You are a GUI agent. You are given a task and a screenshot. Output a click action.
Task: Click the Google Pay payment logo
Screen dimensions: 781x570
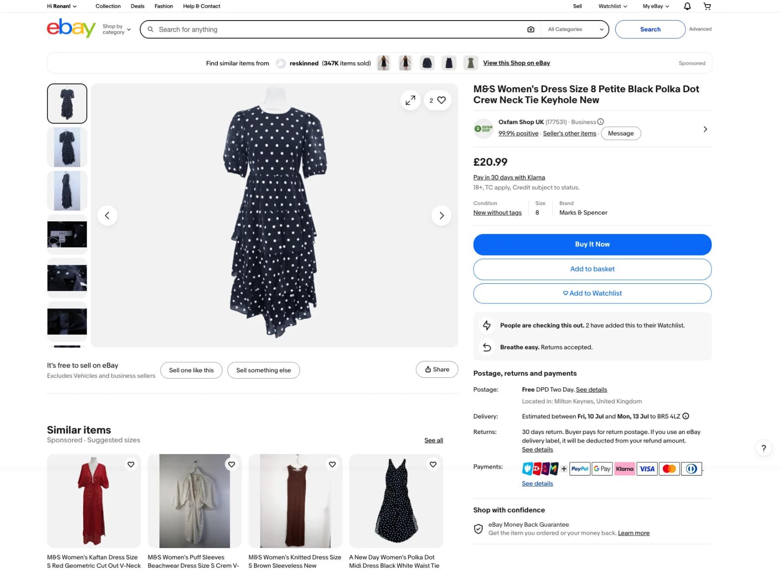pyautogui.click(x=602, y=469)
